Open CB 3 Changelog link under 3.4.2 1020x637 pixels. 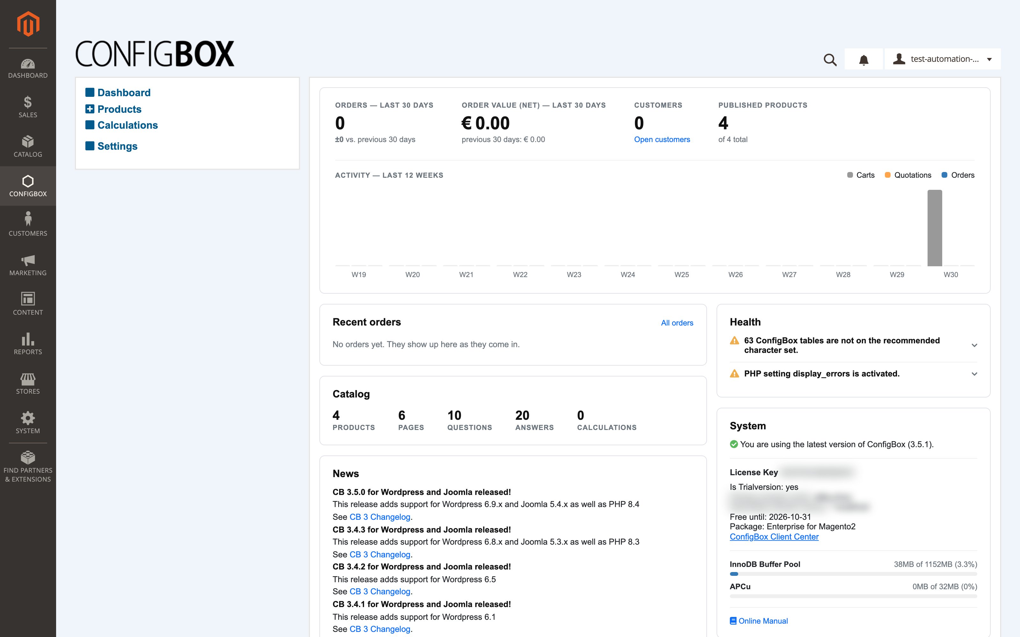pos(380,591)
